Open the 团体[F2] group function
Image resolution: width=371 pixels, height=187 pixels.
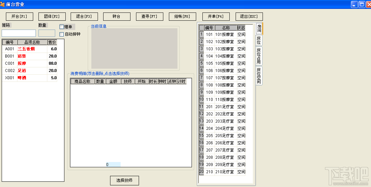[52, 16]
